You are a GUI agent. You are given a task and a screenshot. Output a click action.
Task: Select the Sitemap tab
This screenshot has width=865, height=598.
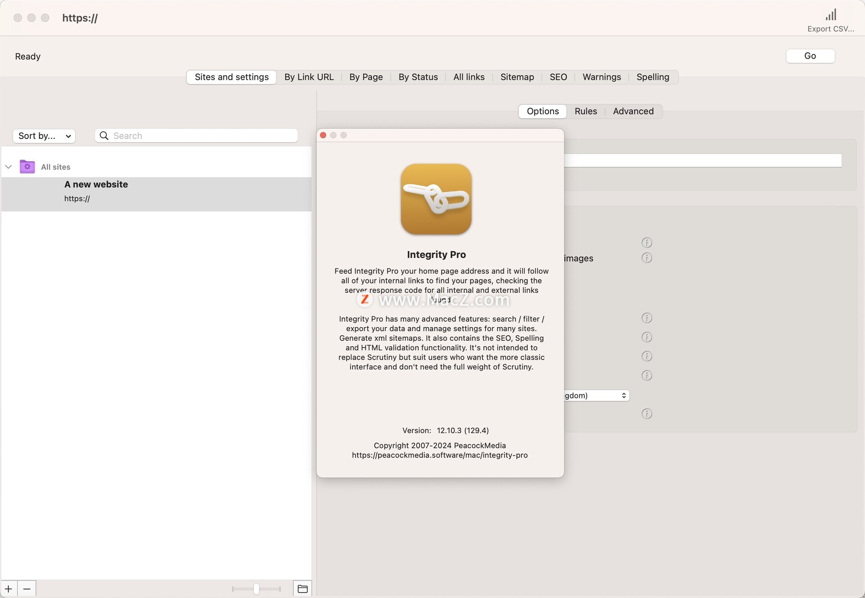(x=517, y=77)
